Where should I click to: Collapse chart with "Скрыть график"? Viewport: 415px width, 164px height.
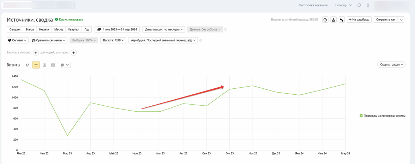click(391, 65)
